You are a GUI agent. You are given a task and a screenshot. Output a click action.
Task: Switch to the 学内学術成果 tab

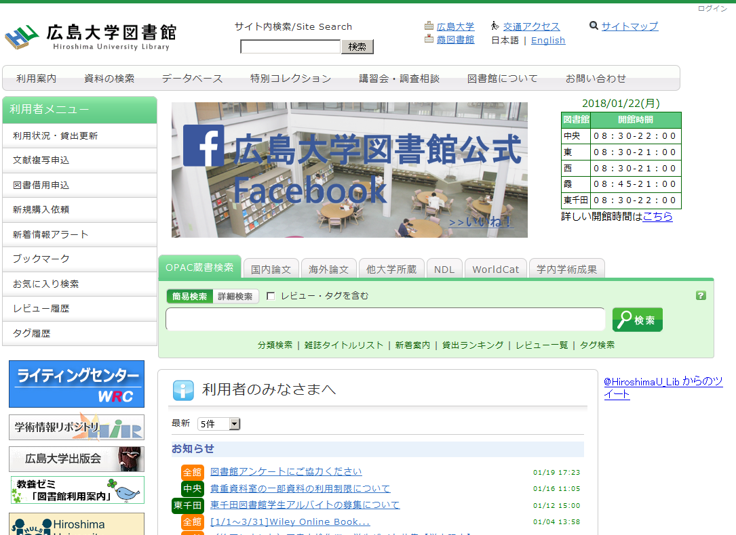click(x=566, y=270)
